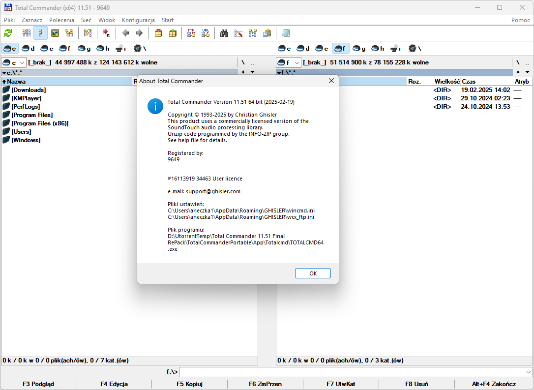Screen dimensions: 534x390
Task: Open the right panel drive f dropdown
Action: click(x=289, y=62)
